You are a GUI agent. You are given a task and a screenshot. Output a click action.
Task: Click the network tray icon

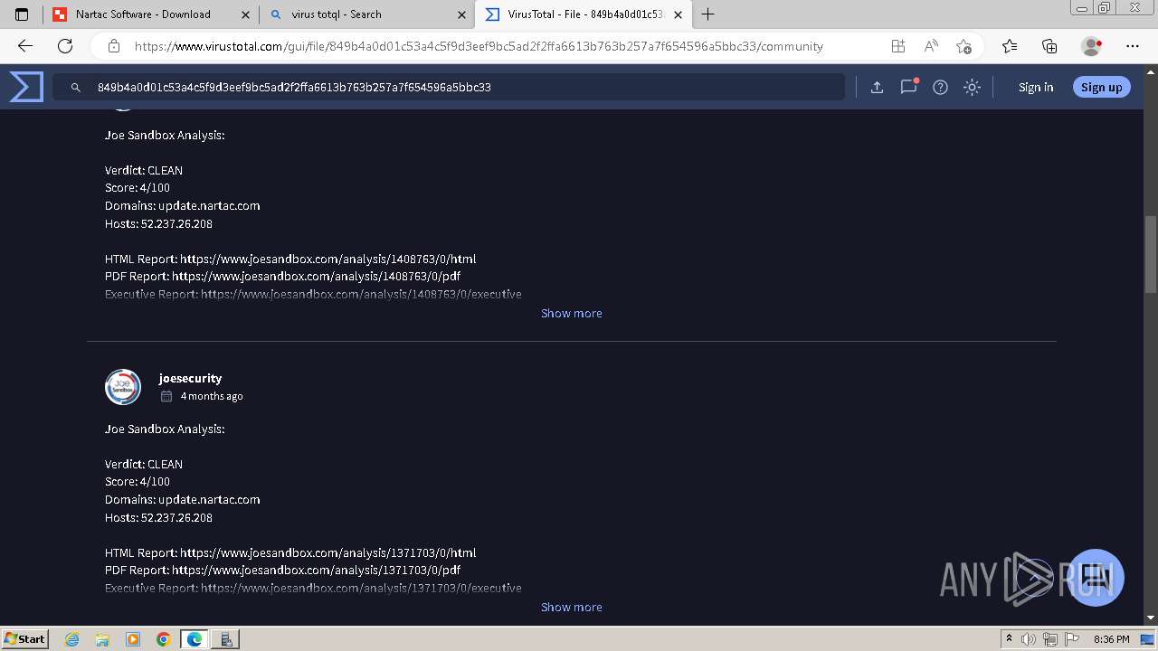[1049, 639]
